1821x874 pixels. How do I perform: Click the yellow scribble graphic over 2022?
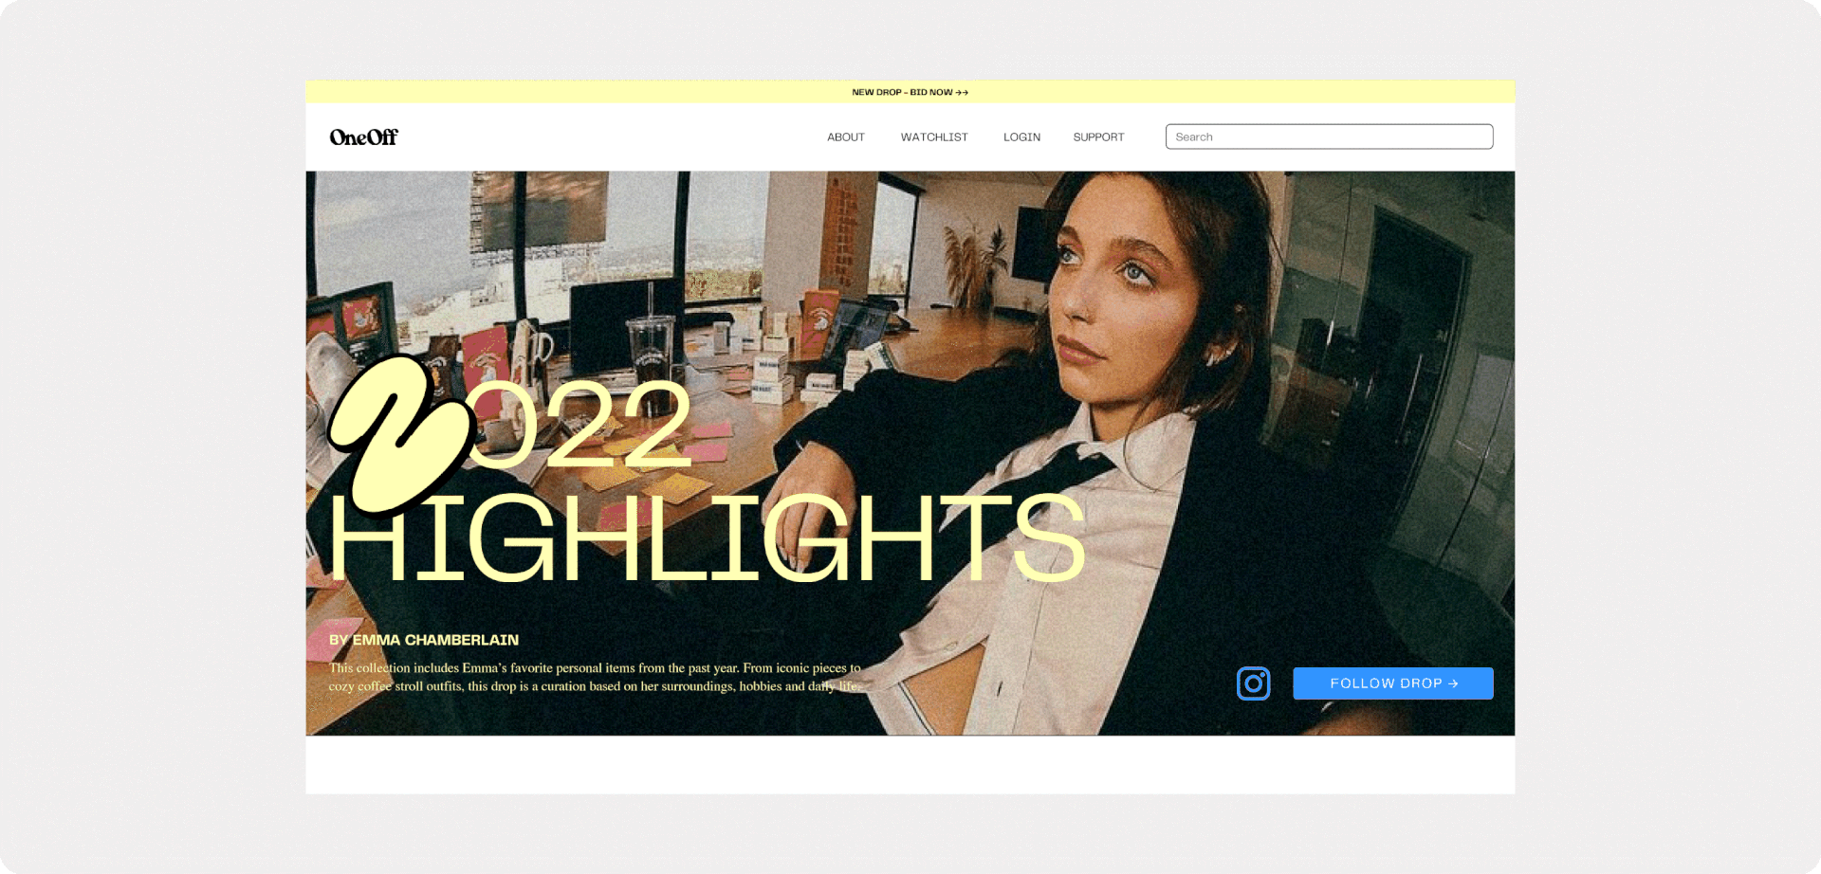(x=401, y=434)
